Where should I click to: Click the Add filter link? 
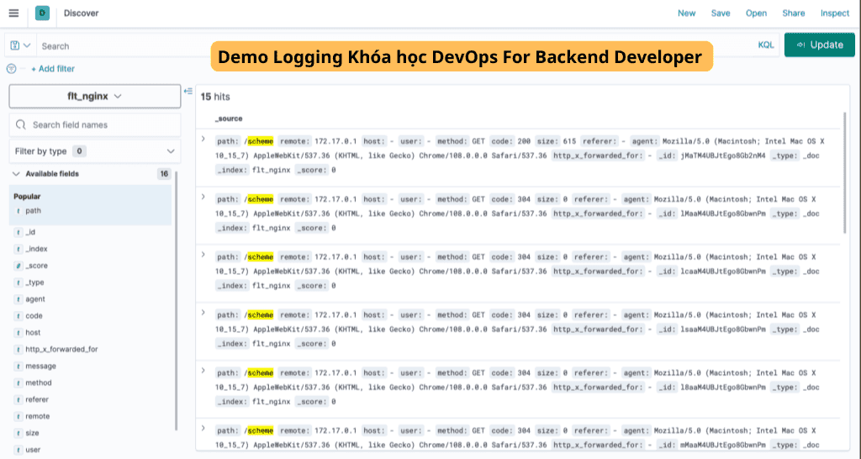point(53,69)
